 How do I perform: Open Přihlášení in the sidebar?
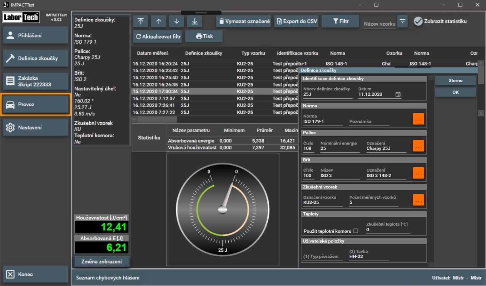(x=36, y=35)
